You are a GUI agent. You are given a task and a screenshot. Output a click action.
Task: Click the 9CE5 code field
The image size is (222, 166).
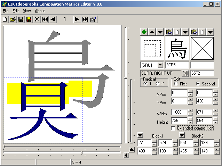click(177, 65)
